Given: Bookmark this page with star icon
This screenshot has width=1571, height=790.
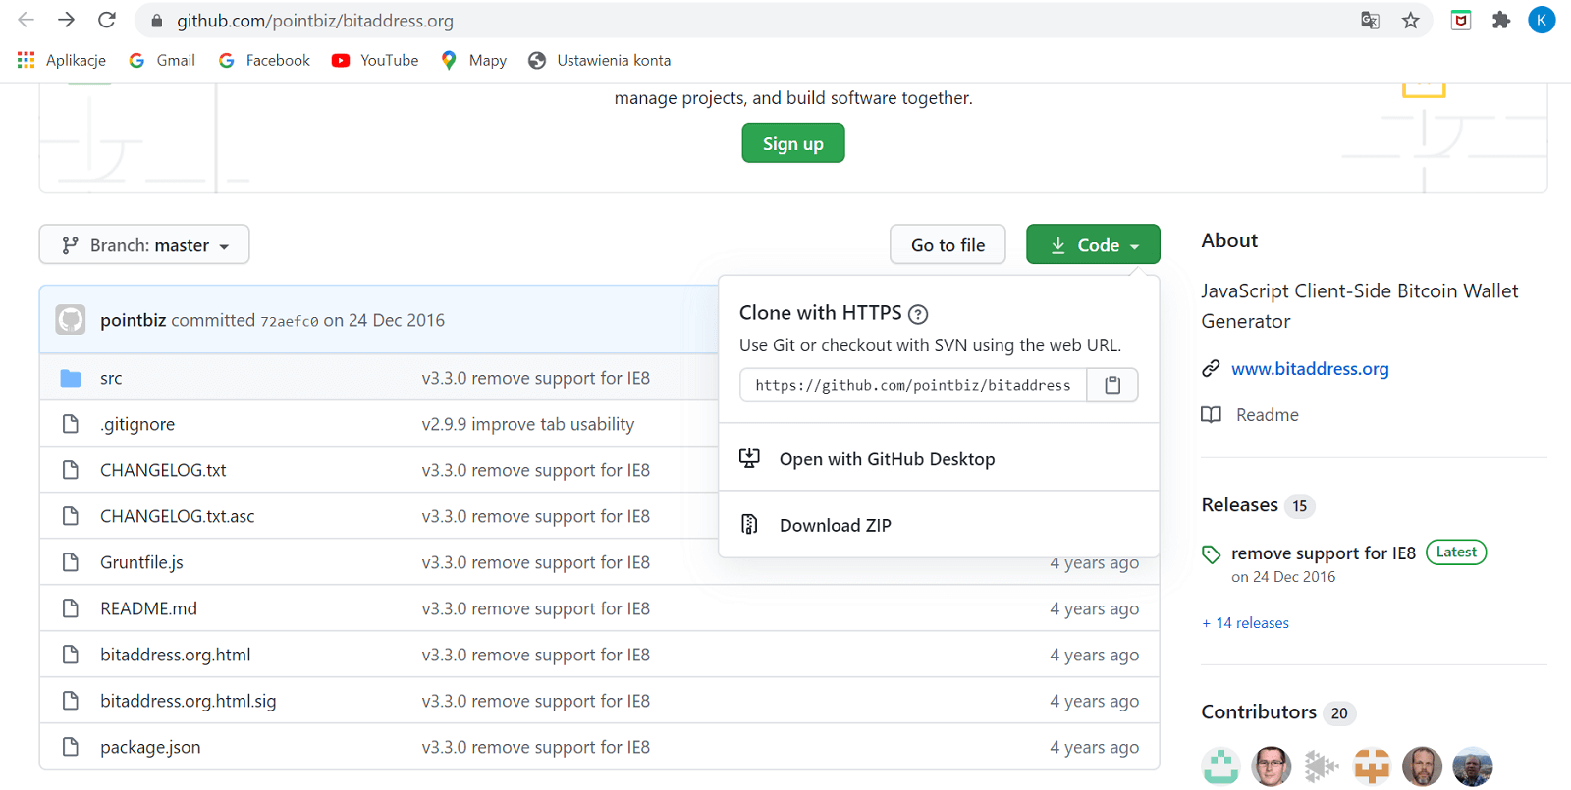Looking at the screenshot, I should click(1411, 21).
